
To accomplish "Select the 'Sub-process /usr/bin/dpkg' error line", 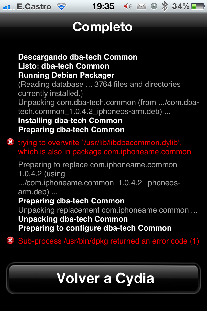I will click(109, 241).
